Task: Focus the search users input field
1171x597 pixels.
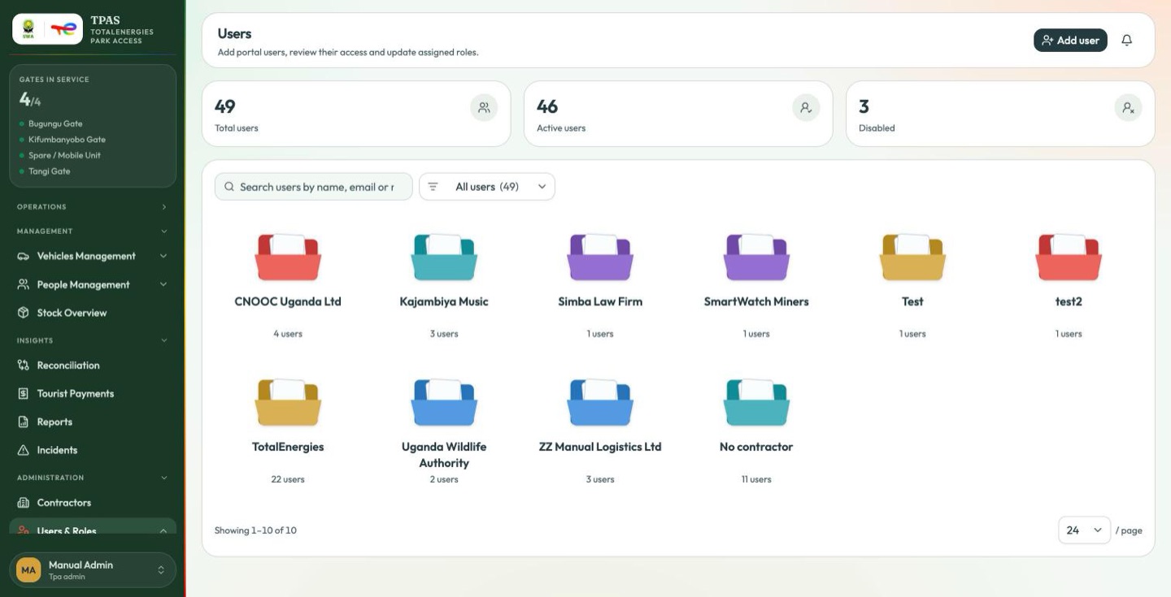Action: pos(314,187)
